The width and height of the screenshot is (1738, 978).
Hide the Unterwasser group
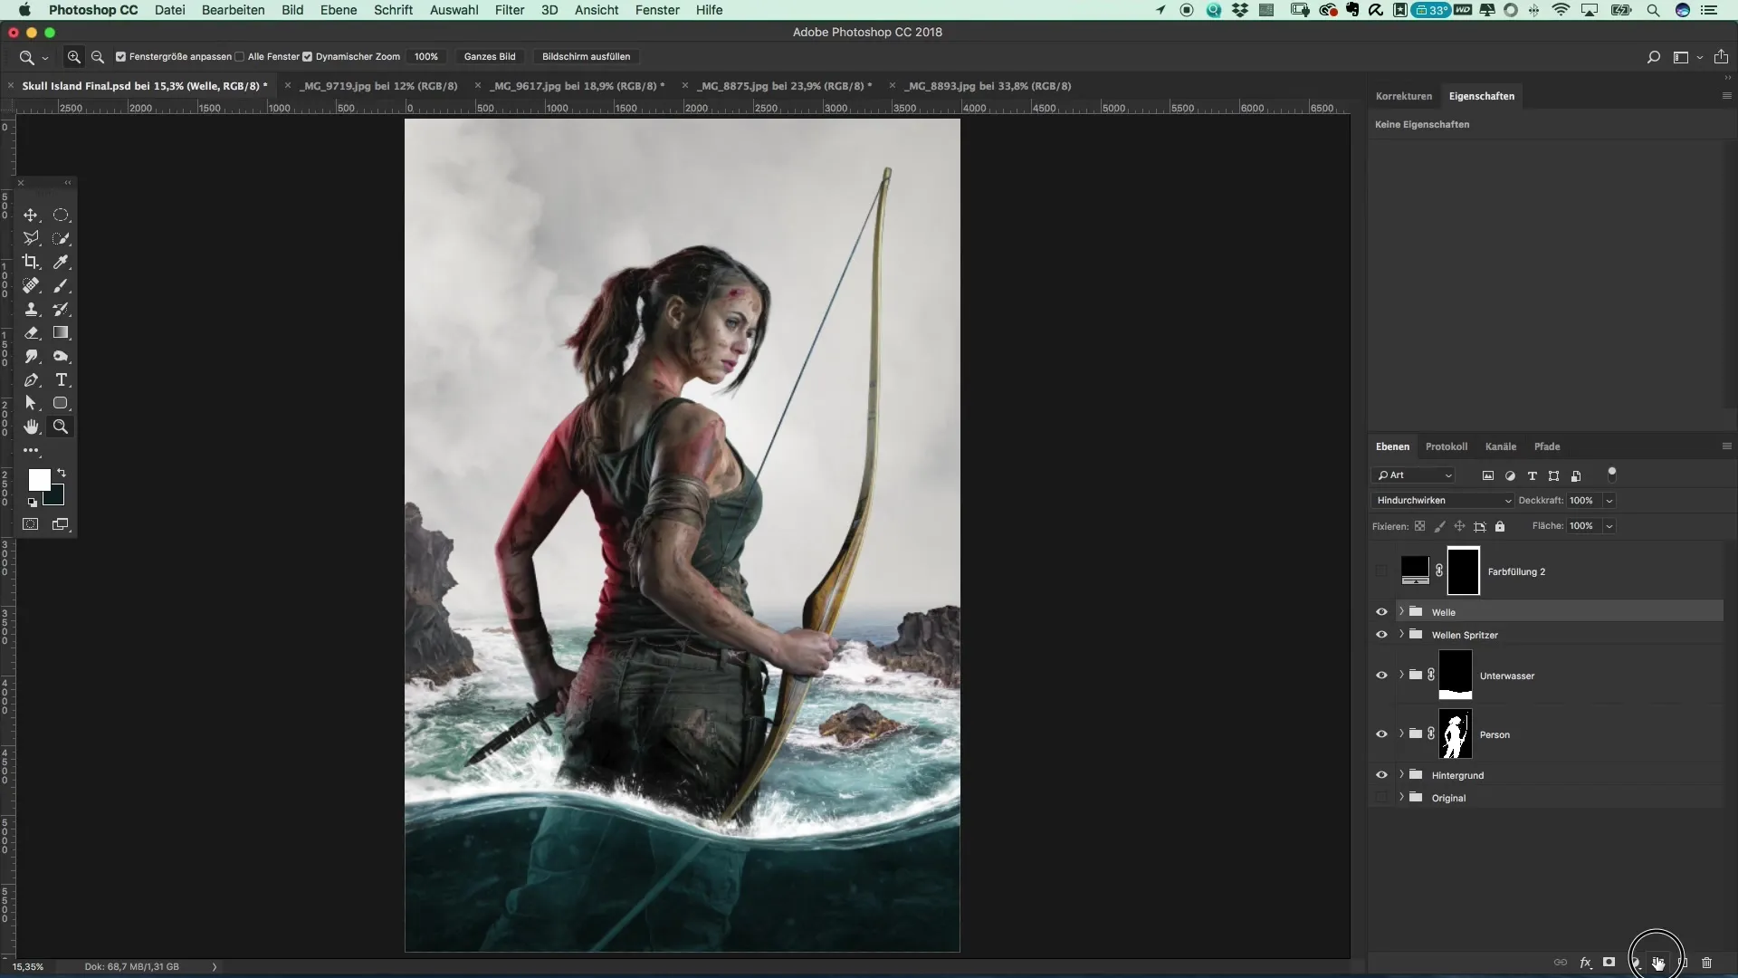click(x=1381, y=676)
